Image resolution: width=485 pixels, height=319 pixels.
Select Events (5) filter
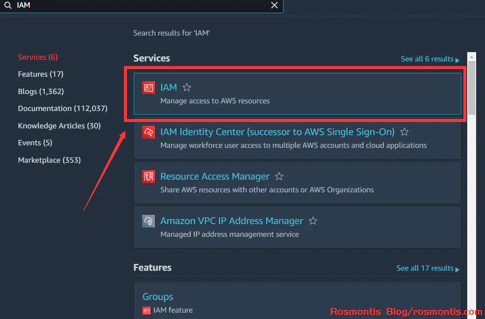click(35, 143)
